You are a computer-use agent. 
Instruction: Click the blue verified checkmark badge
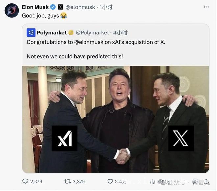[x=53, y=7]
